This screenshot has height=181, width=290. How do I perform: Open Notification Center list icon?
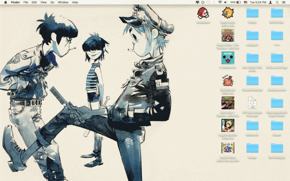coord(284,2)
